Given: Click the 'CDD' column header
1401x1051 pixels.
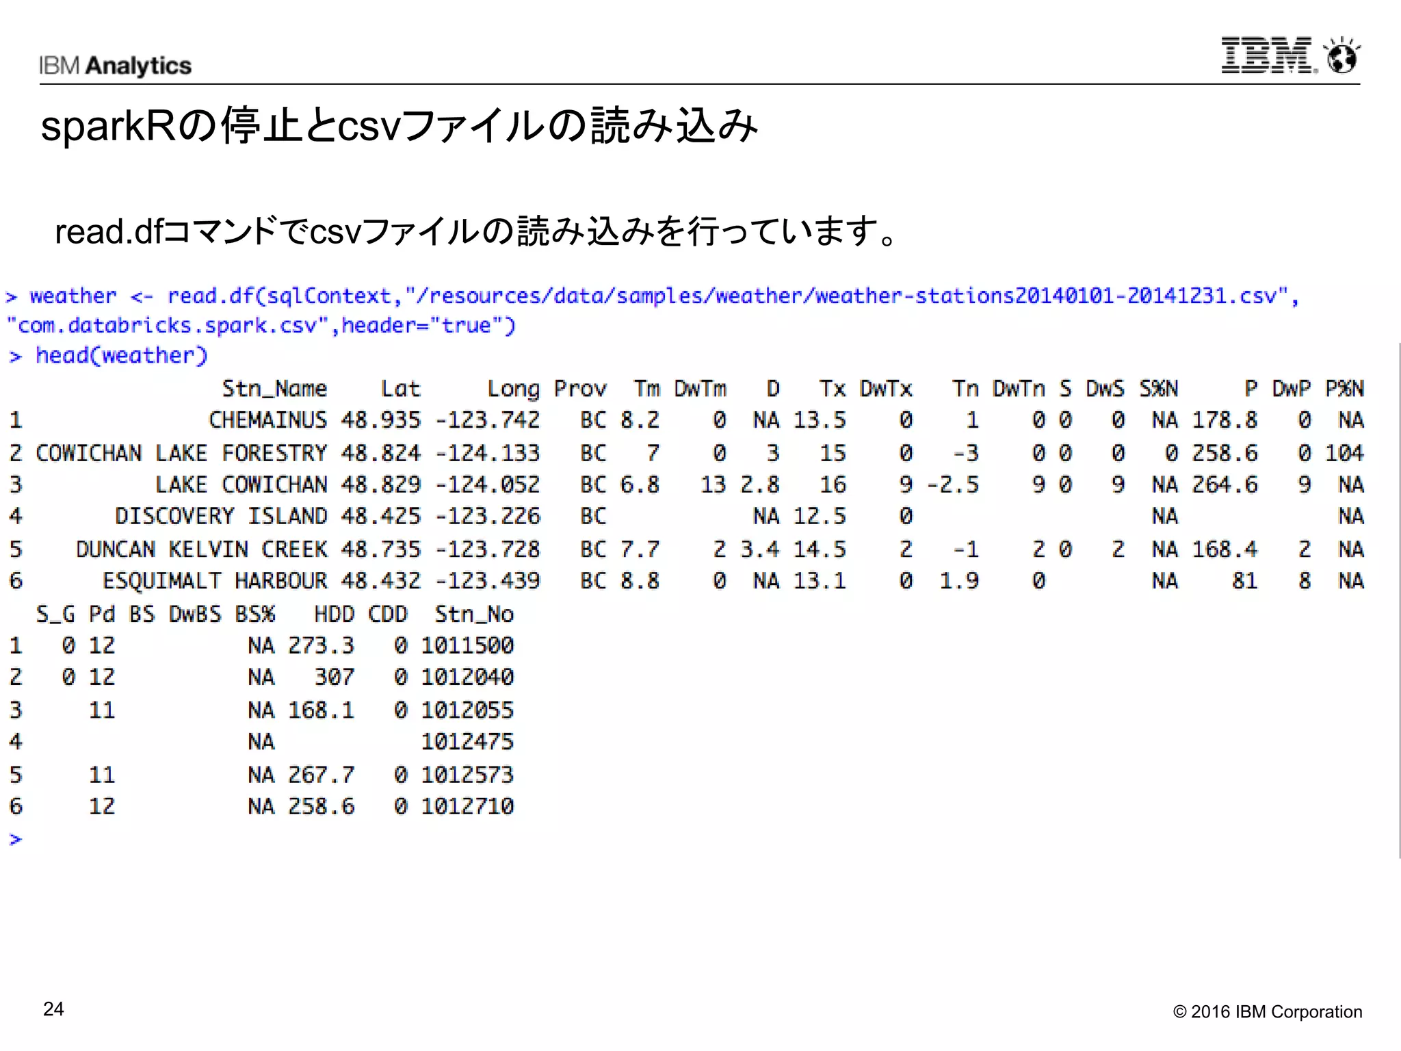Looking at the screenshot, I should (x=387, y=614).
